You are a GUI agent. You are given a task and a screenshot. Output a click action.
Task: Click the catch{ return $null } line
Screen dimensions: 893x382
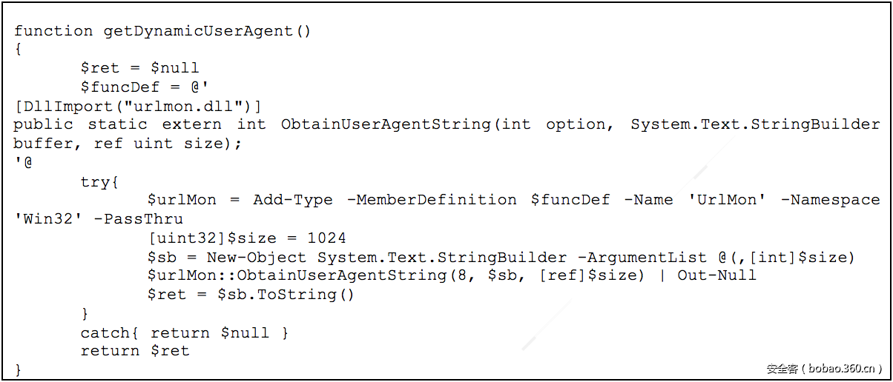click(x=184, y=333)
